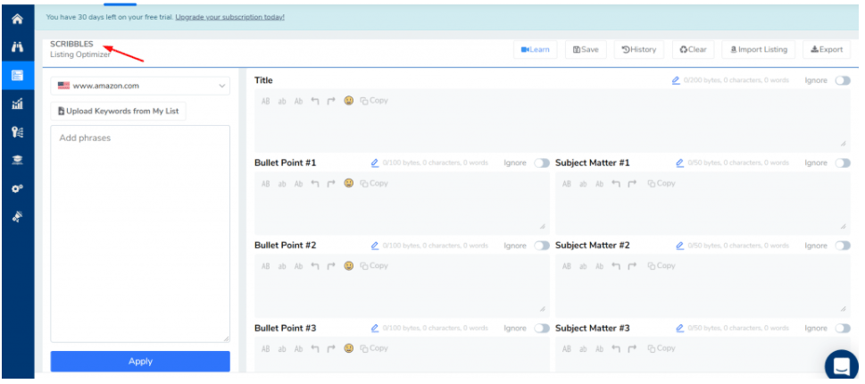Toggle Ignore for Subject Matter #2

pyautogui.click(x=843, y=246)
